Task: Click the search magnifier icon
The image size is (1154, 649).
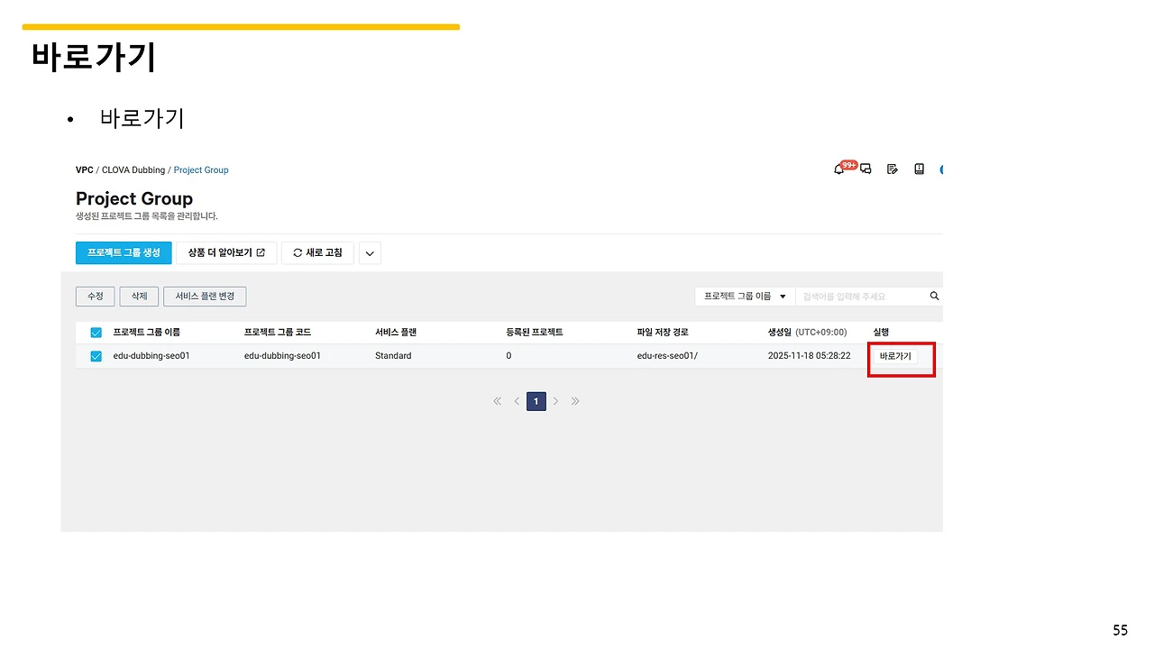Action: point(935,296)
